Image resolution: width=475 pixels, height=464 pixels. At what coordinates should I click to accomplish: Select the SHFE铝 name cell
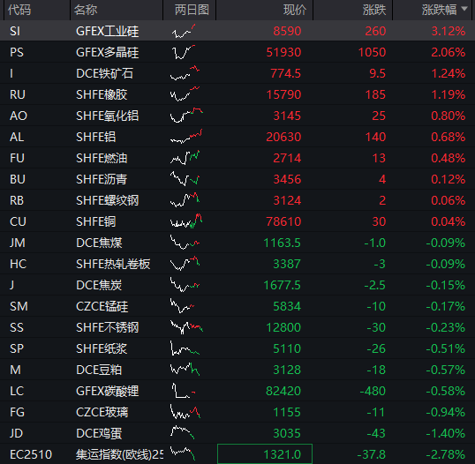[95, 137]
